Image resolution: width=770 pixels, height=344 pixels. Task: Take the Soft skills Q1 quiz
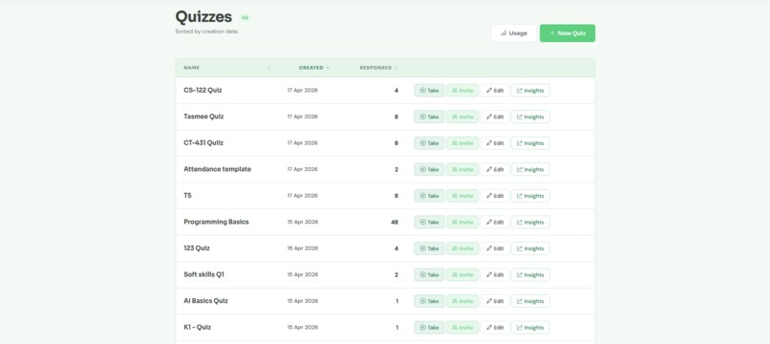point(429,274)
